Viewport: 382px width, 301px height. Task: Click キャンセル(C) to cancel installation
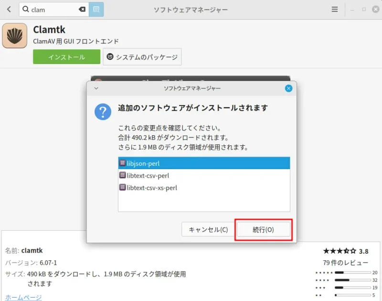click(208, 229)
